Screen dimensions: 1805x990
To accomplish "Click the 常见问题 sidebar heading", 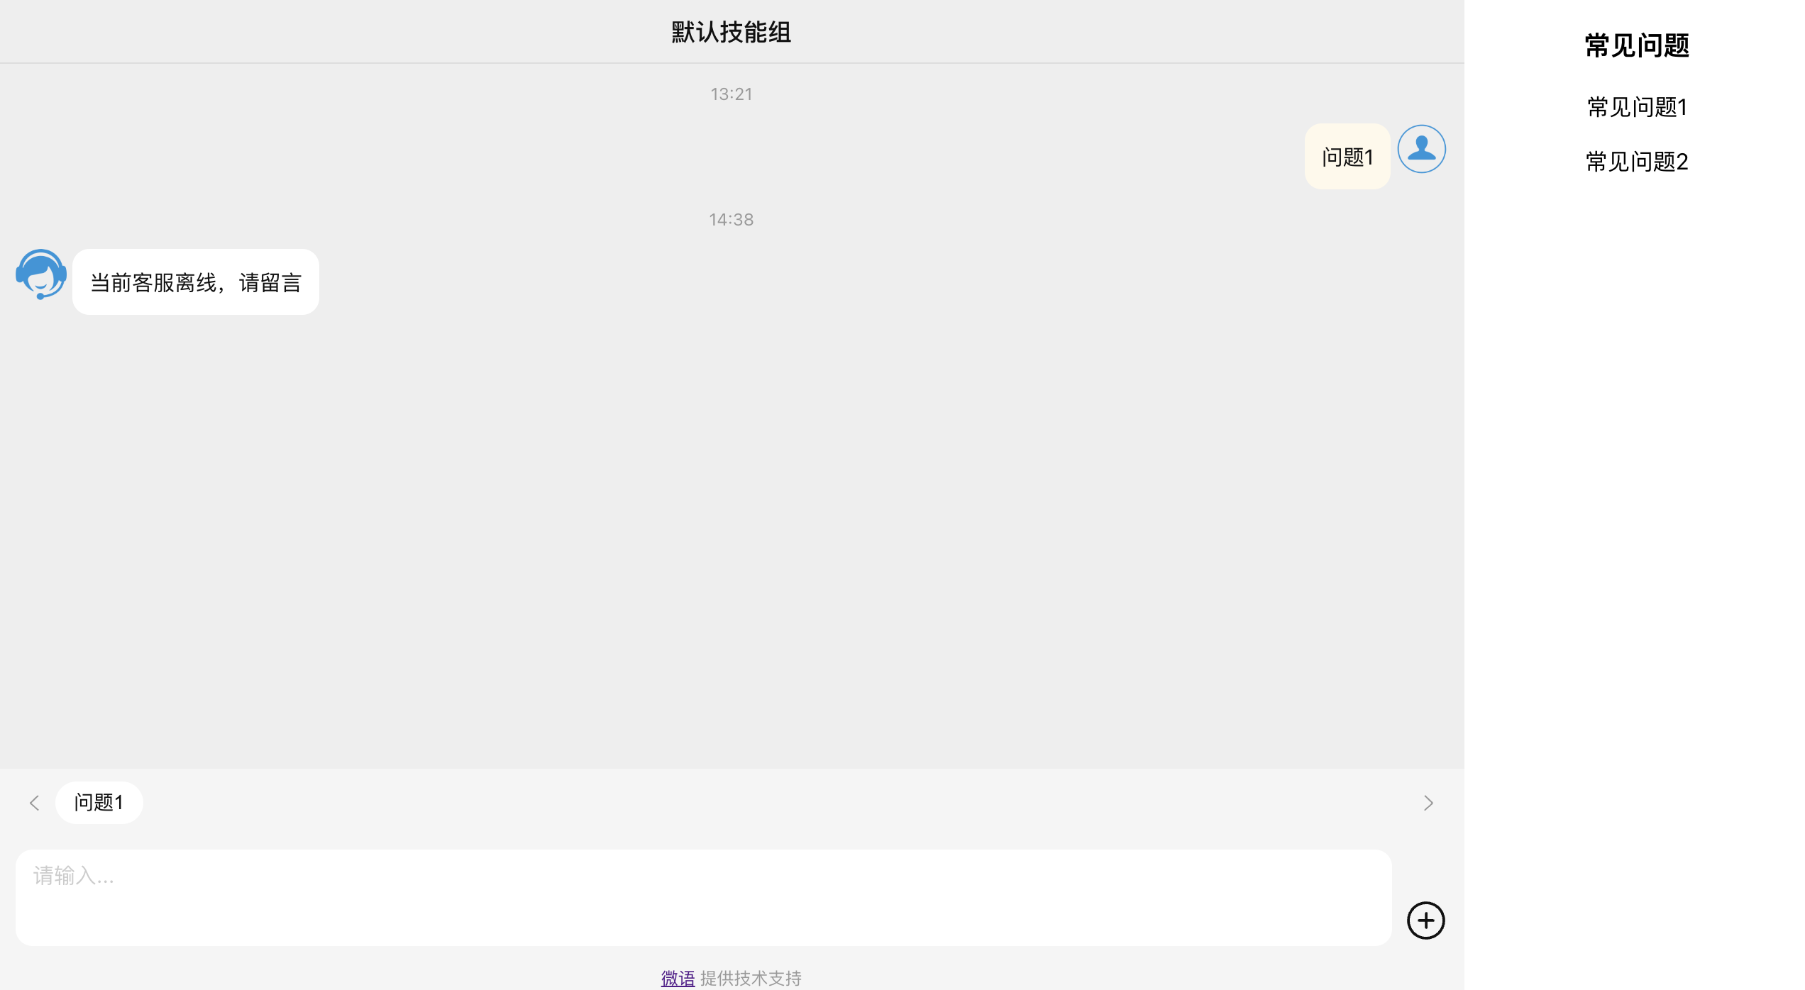I will click(x=1637, y=45).
